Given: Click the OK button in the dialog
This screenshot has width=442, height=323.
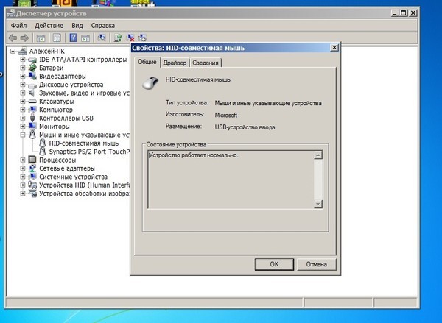Looking at the screenshot, I should tap(274, 264).
